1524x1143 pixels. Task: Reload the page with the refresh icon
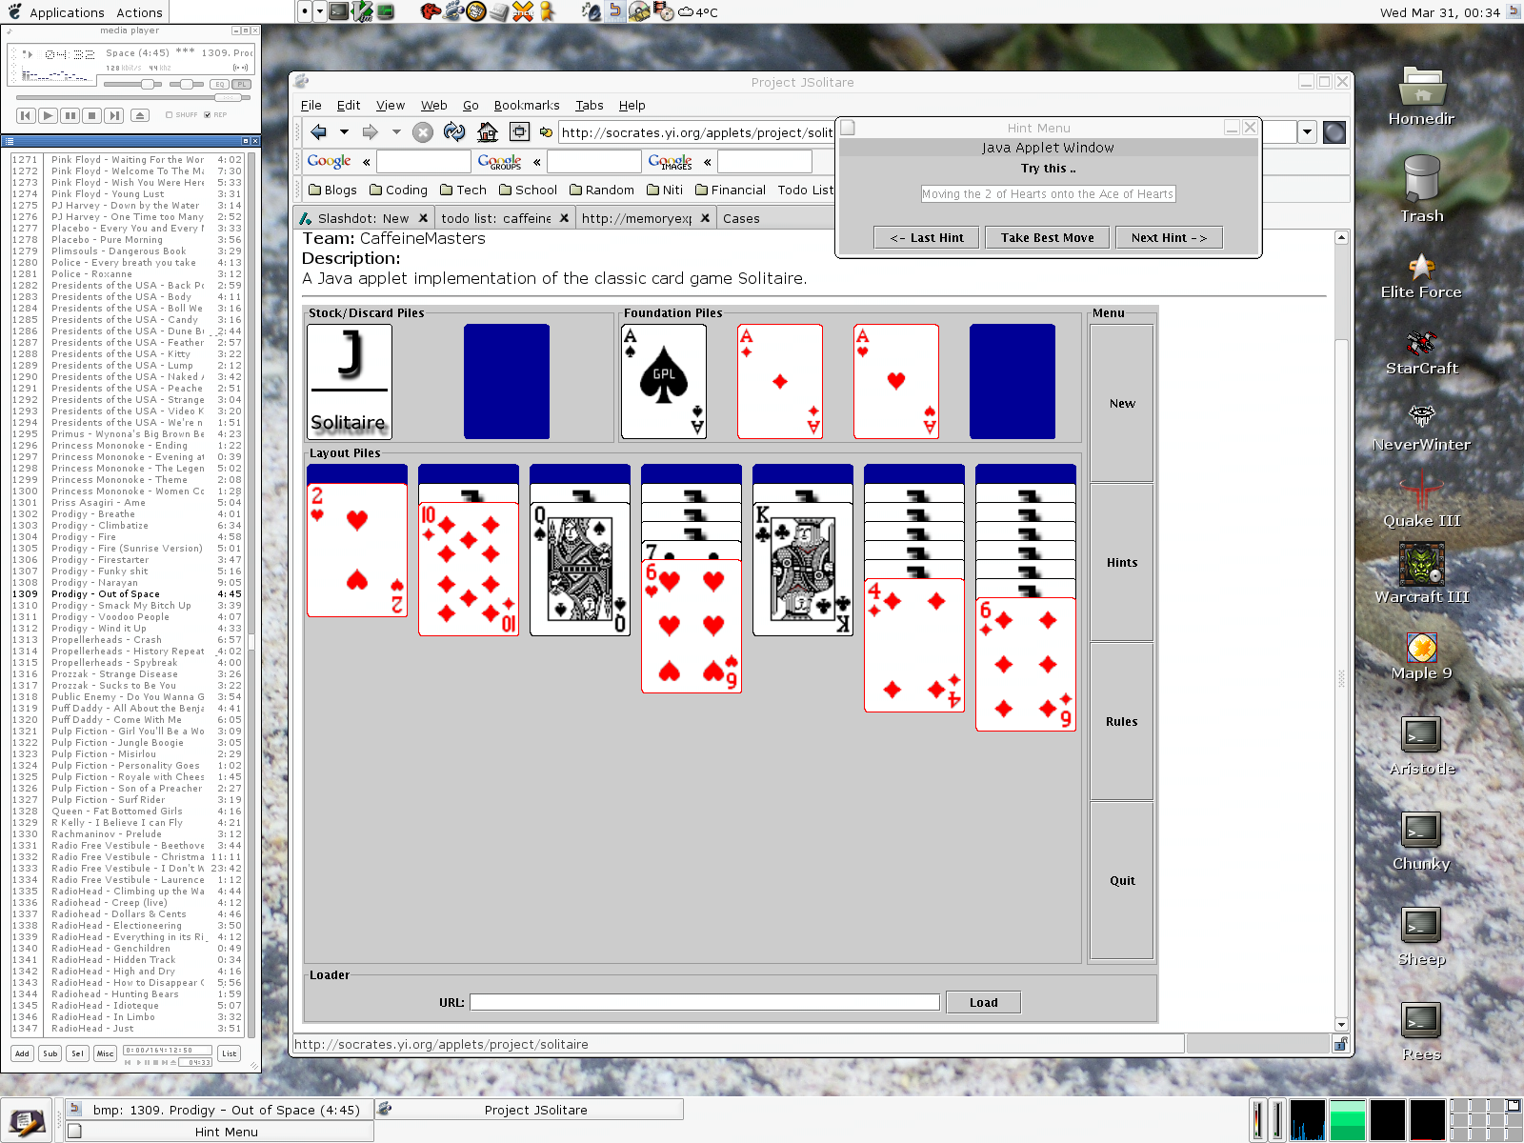[x=454, y=132]
